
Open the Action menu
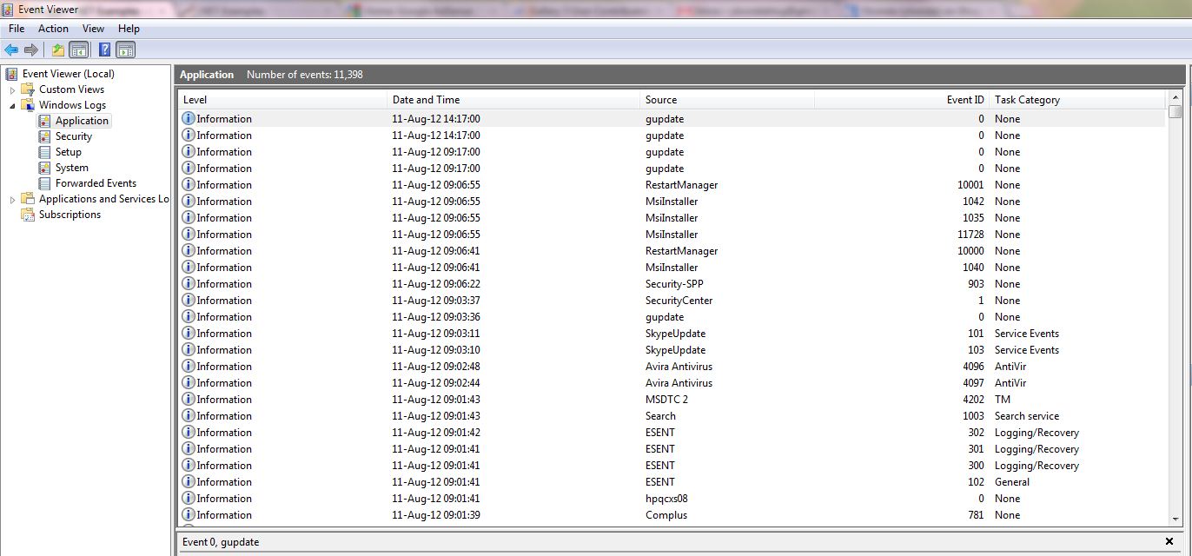(x=53, y=29)
